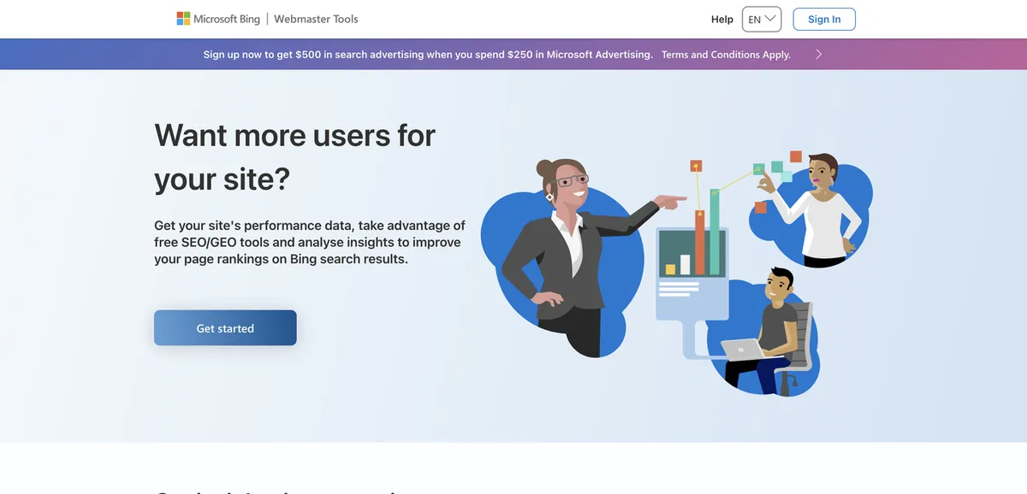Open the Webmaster Tools home link

point(316,19)
